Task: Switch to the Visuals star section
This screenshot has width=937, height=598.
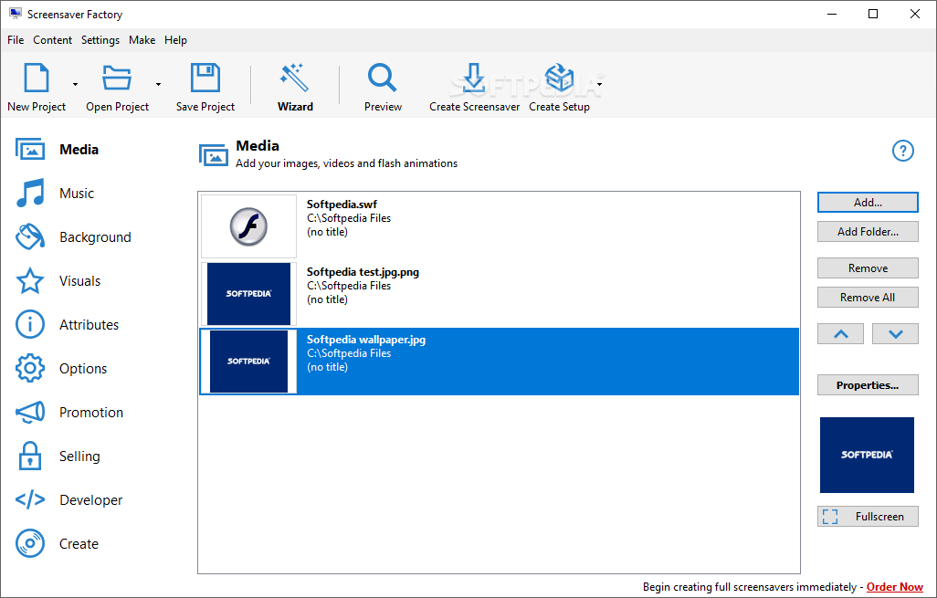Action: 58,281
